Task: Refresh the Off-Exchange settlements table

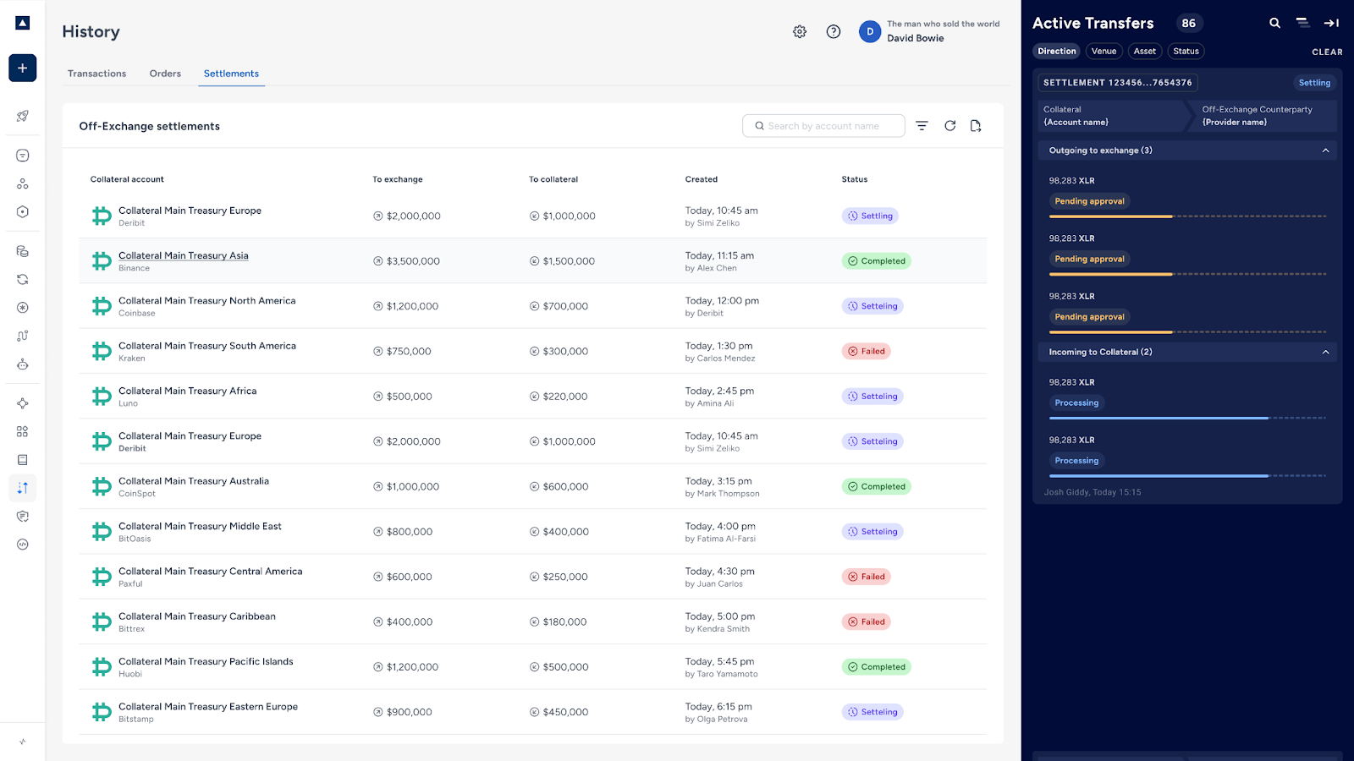Action: 950,126
